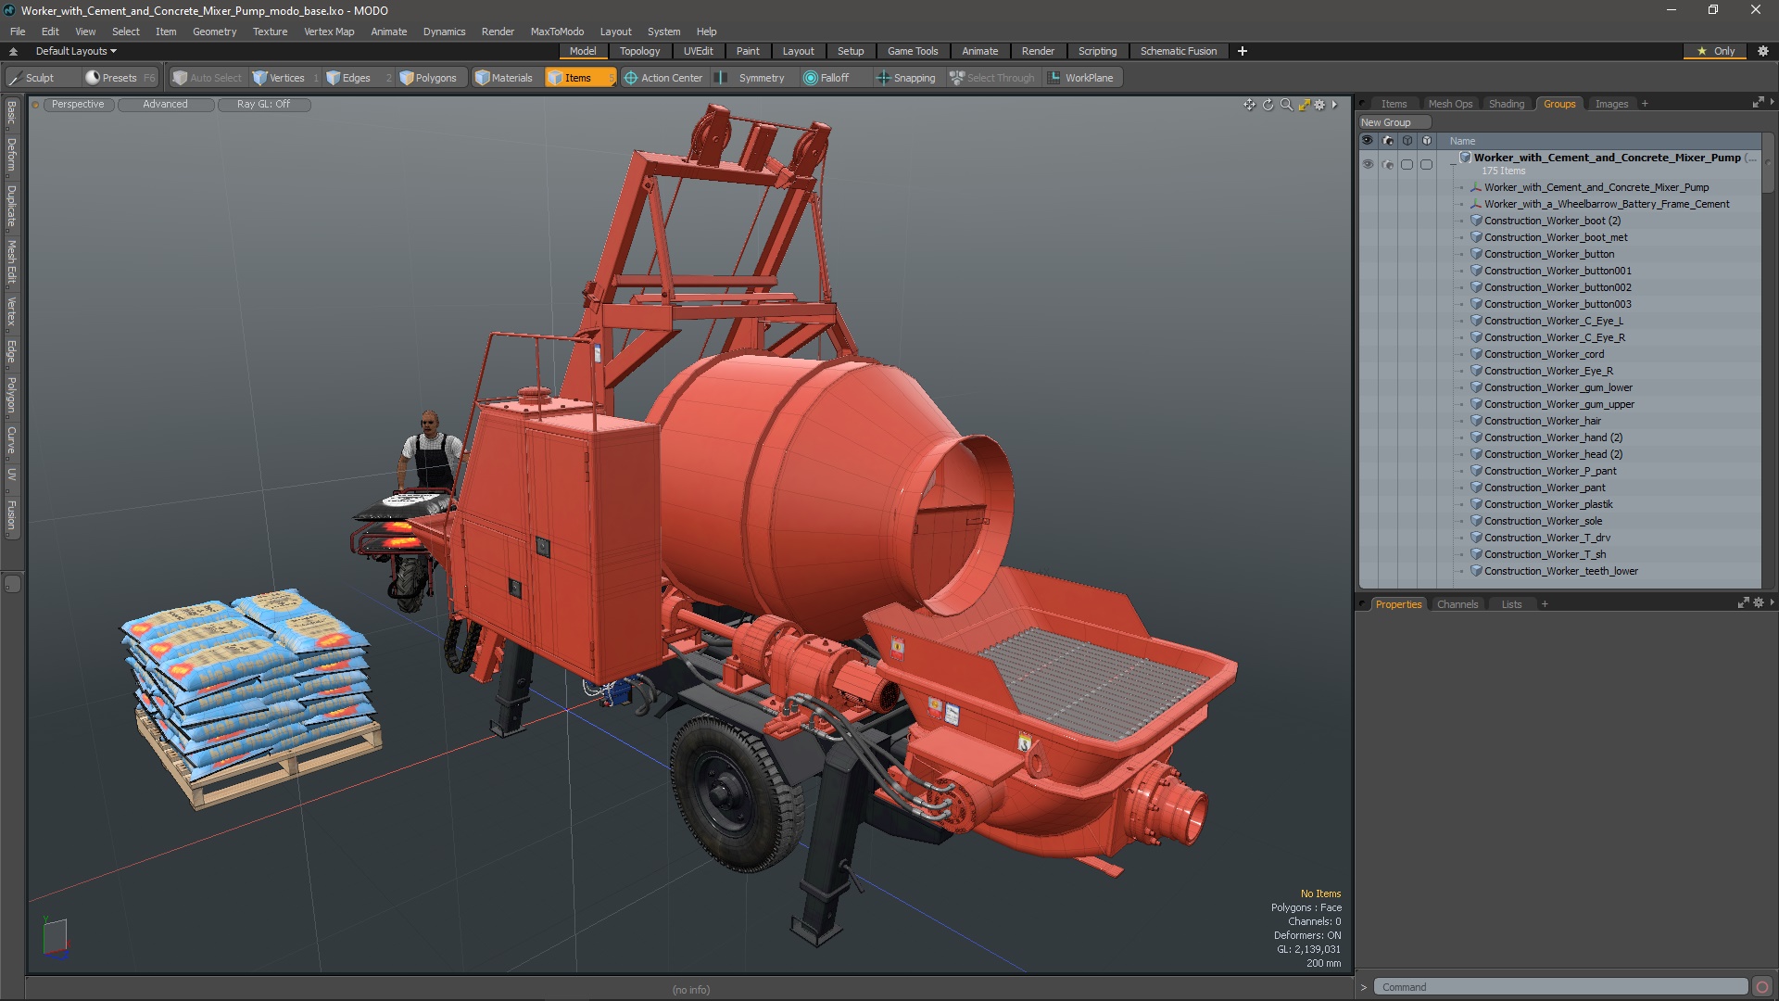Screen dimensions: 1779x1001
Task: Open the Geometry menu
Action: (214, 32)
